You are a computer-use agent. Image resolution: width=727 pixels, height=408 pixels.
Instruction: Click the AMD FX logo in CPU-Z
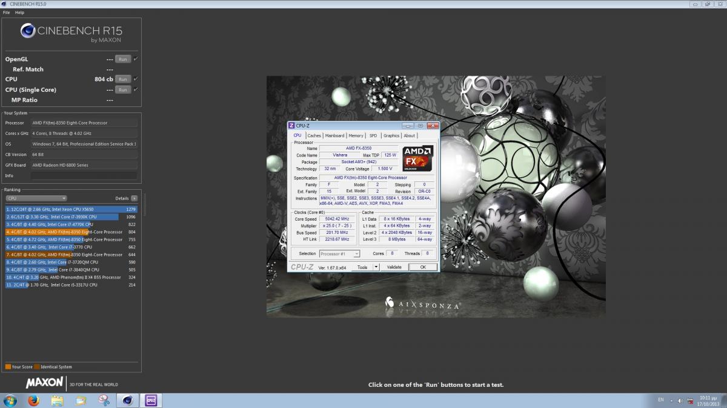tap(418, 159)
